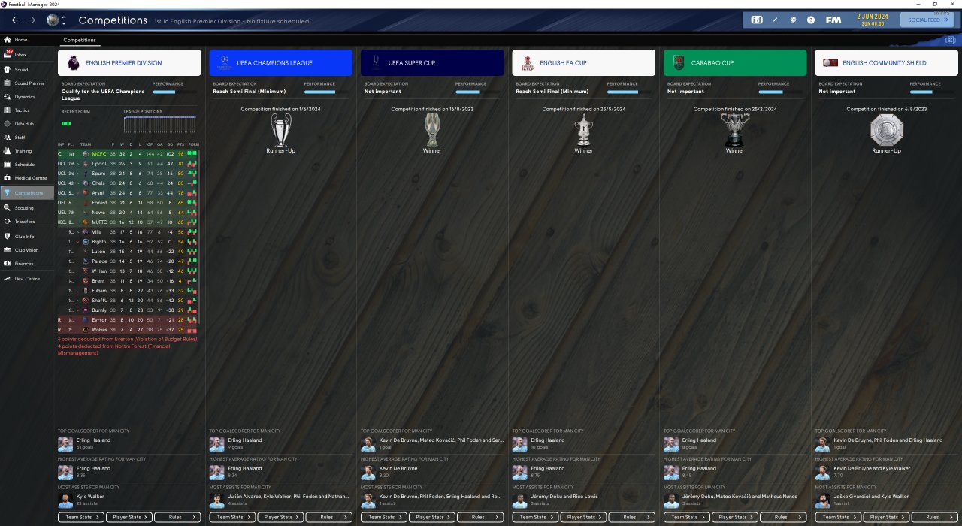This screenshot has height=526, width=962.
Task: Click the Super Cup trophy icon
Action: (432, 130)
